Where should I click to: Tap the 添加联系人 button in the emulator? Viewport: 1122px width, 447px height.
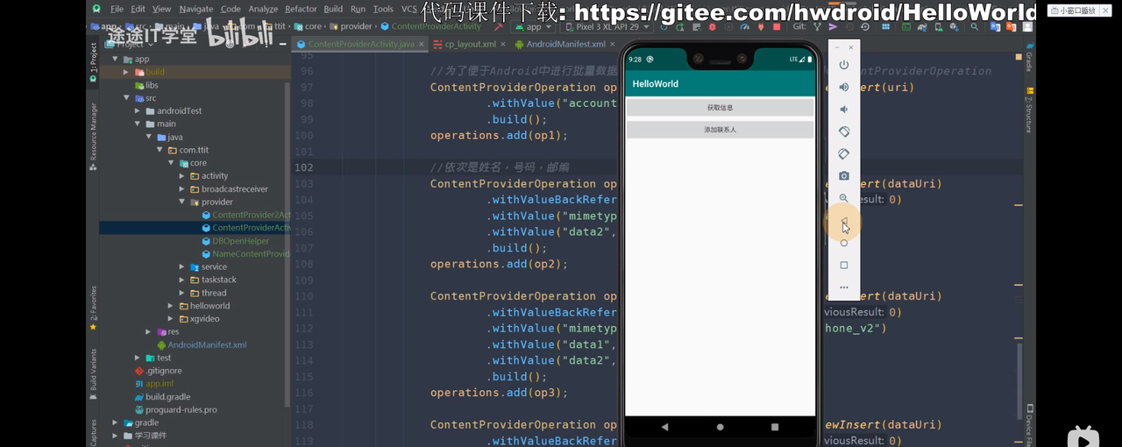pyautogui.click(x=720, y=130)
